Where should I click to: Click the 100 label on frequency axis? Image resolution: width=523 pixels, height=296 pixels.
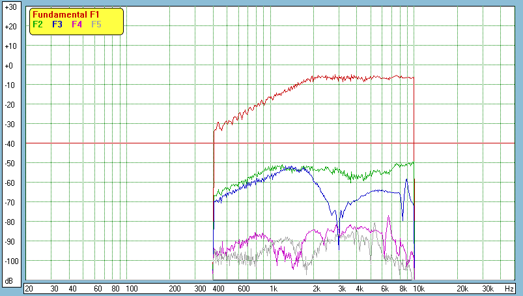pos(131,288)
